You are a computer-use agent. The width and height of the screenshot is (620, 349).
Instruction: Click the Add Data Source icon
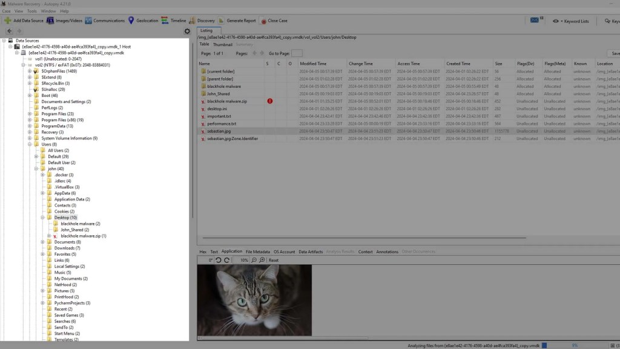7,21
